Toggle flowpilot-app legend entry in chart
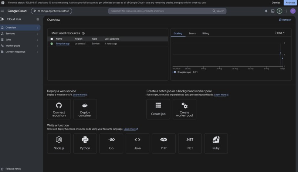The image size is (298, 172). (185, 72)
